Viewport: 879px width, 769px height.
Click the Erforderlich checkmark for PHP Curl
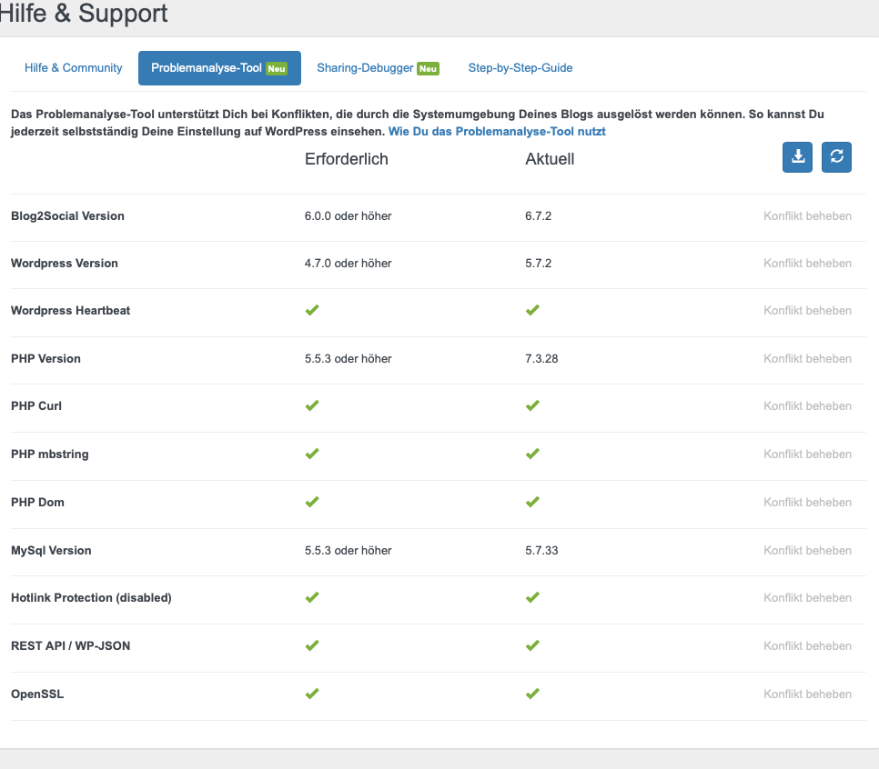312,405
